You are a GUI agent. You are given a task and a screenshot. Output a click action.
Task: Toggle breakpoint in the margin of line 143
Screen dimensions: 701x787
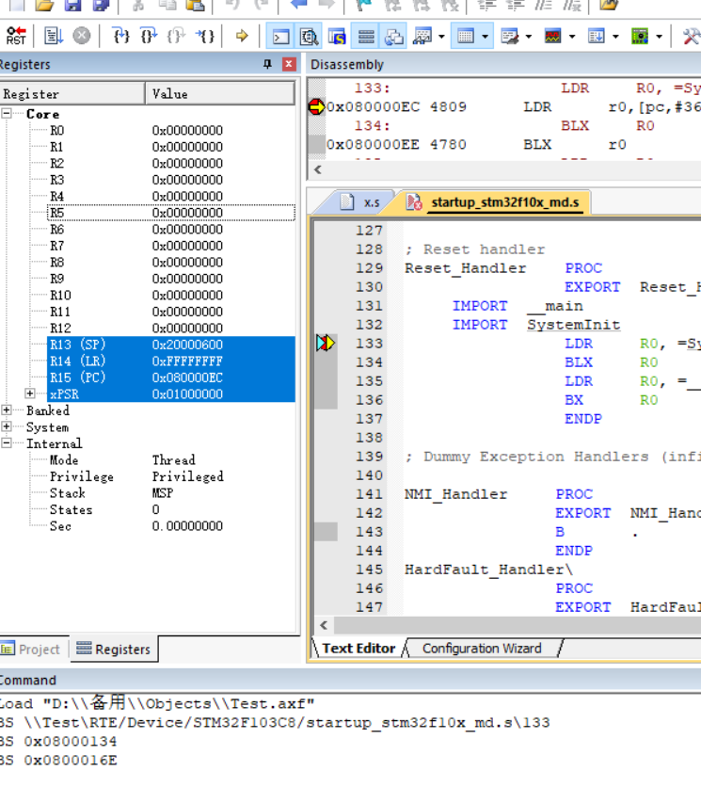point(326,532)
